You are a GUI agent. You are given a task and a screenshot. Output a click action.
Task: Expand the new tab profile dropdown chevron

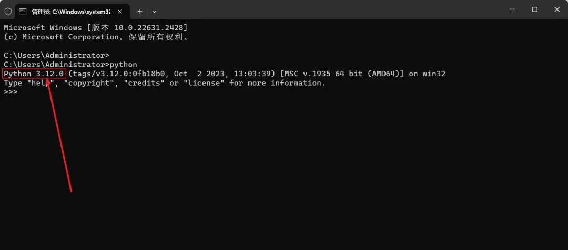(x=154, y=11)
